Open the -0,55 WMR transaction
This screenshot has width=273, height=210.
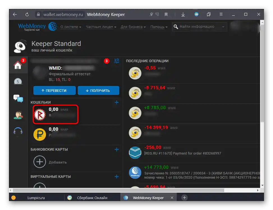(x=193, y=73)
